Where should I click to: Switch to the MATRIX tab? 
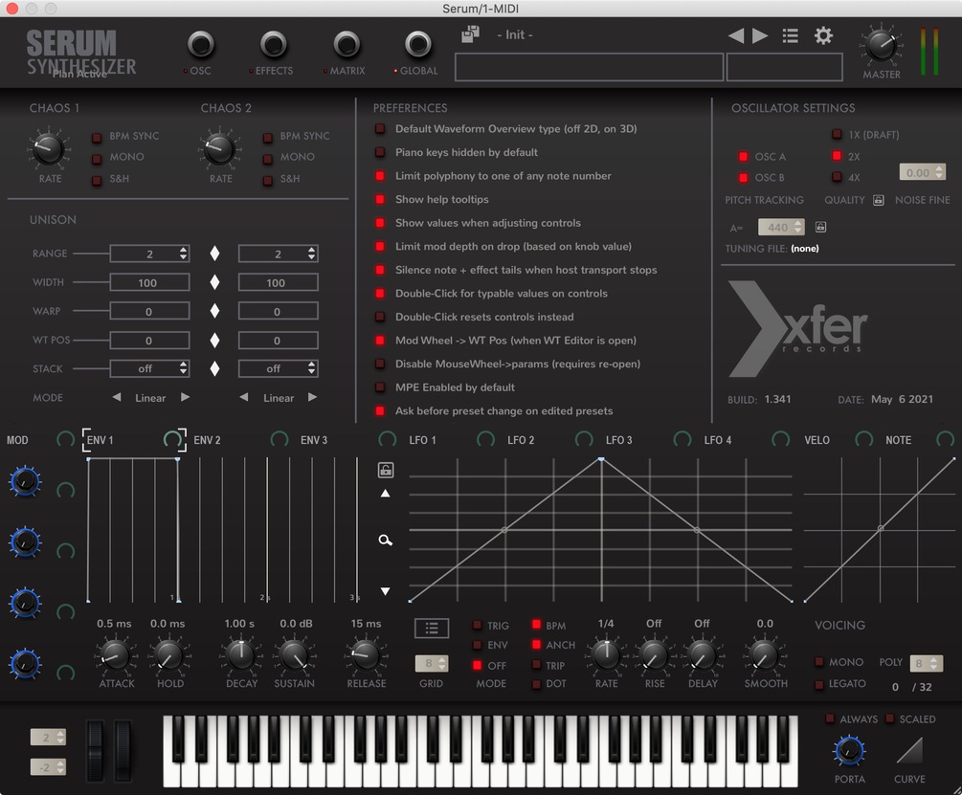[x=347, y=45]
